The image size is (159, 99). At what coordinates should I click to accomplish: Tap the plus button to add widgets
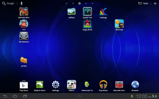pyautogui.click(x=155, y=3)
